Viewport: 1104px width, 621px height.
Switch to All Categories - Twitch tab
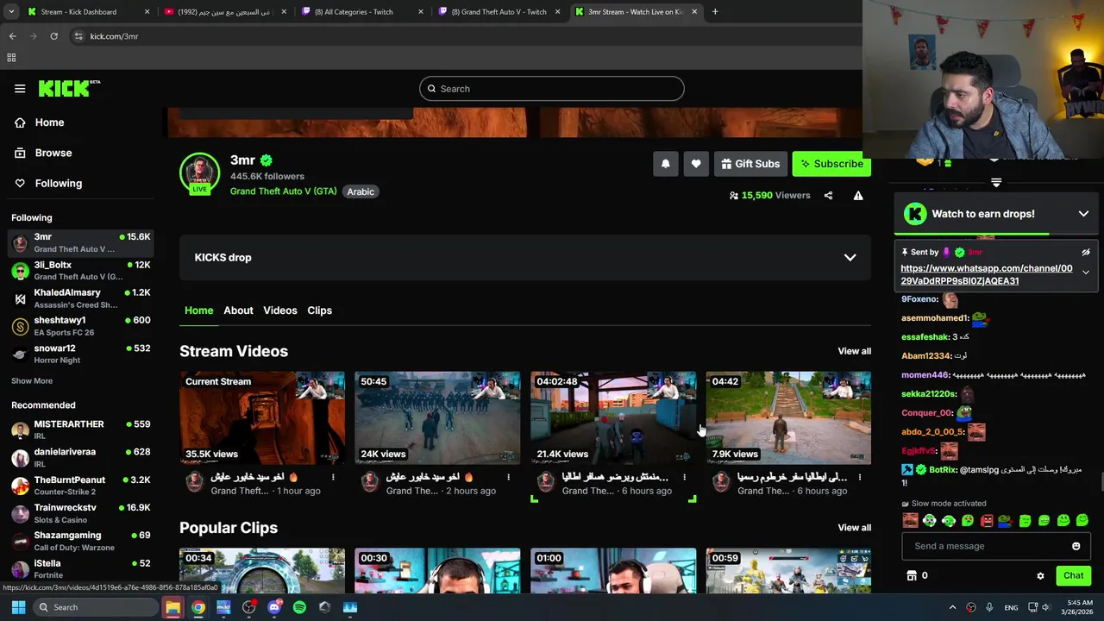(361, 12)
